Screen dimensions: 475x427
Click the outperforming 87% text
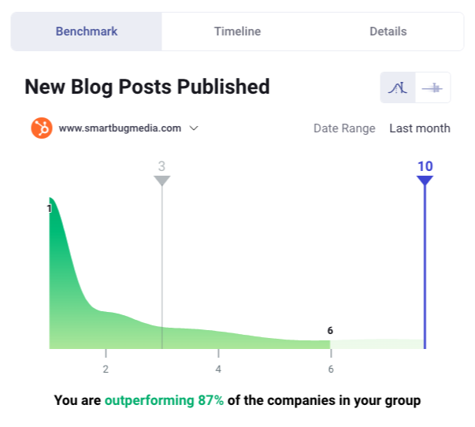click(x=164, y=400)
